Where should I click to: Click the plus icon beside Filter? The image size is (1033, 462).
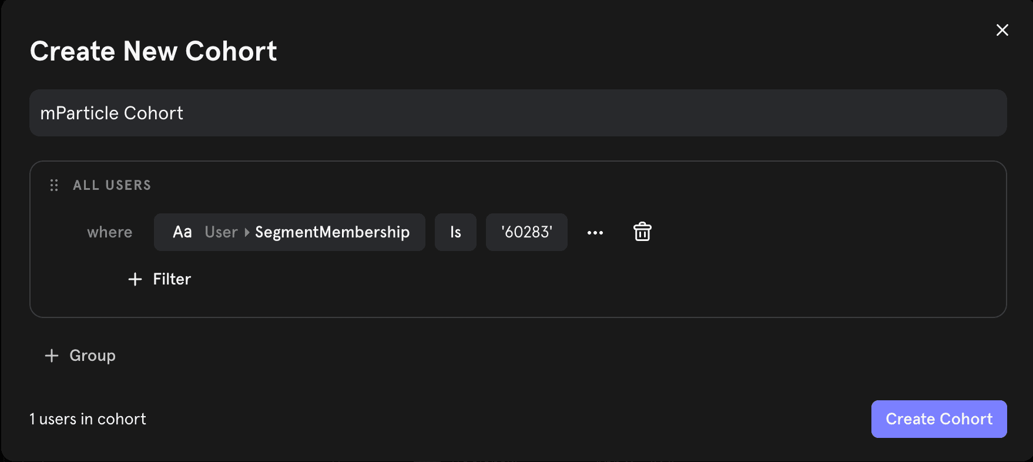135,279
